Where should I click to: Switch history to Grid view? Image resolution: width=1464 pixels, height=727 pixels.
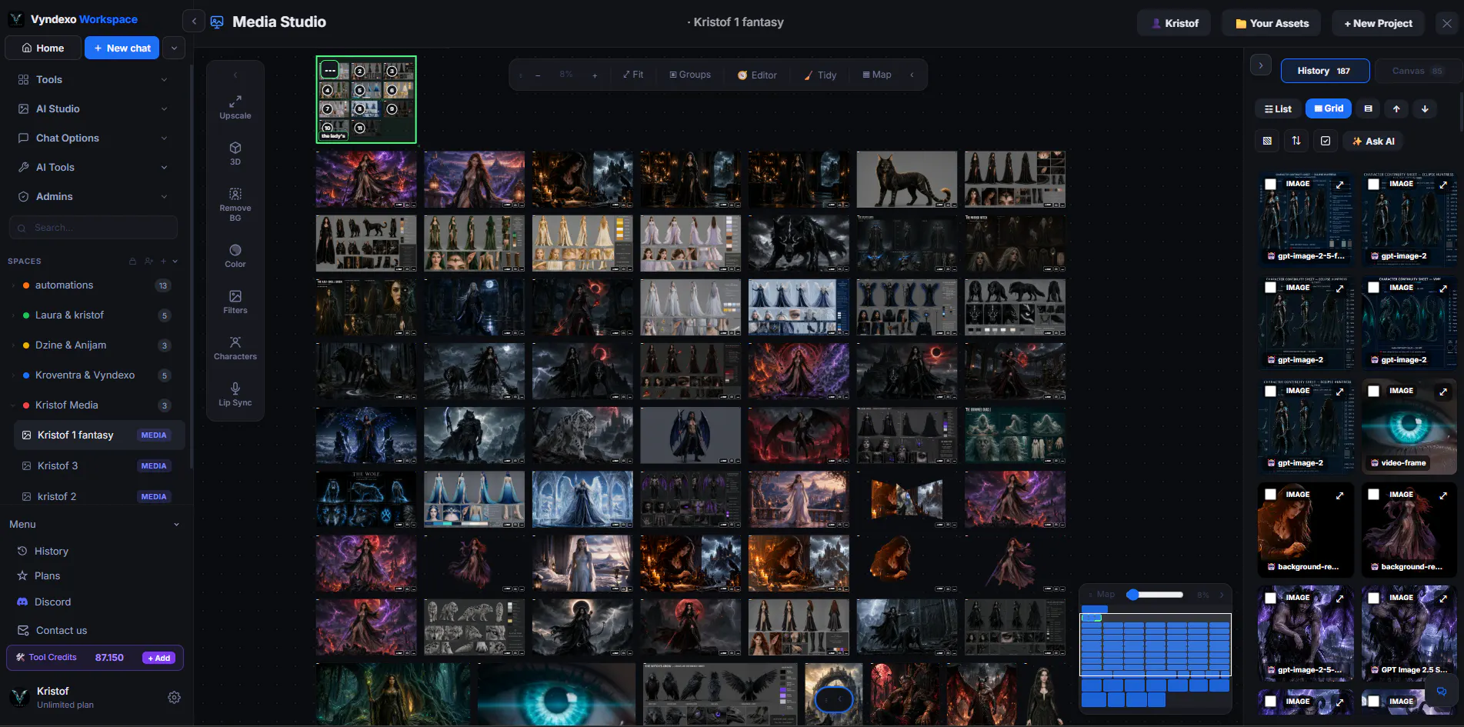tap(1329, 108)
